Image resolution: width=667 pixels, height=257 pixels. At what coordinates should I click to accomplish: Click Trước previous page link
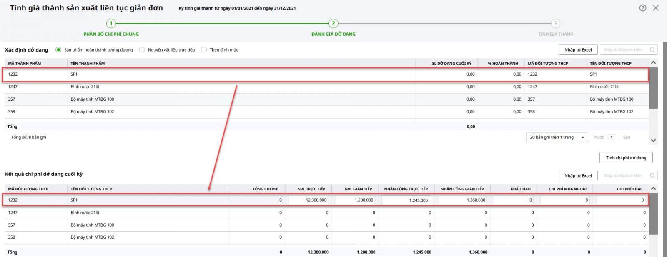(x=598, y=137)
